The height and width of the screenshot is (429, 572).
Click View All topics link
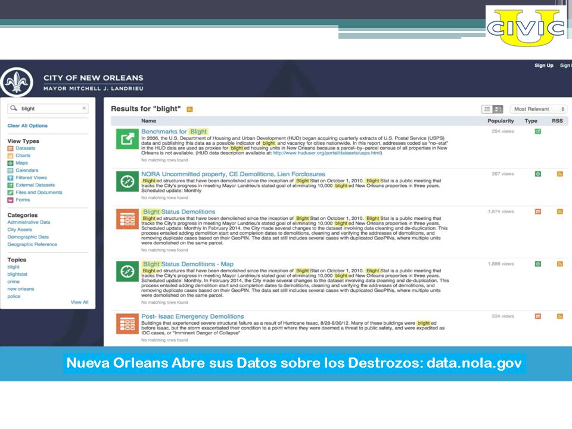pyautogui.click(x=79, y=302)
